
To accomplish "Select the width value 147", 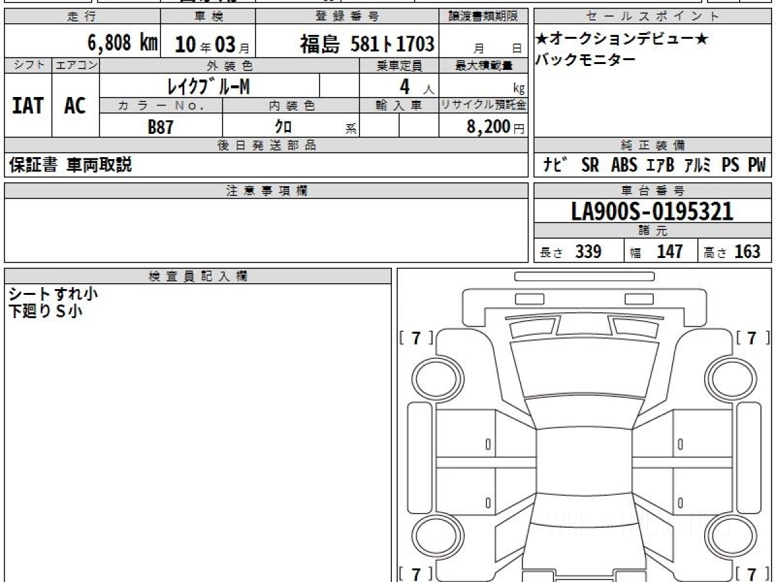I will [670, 252].
